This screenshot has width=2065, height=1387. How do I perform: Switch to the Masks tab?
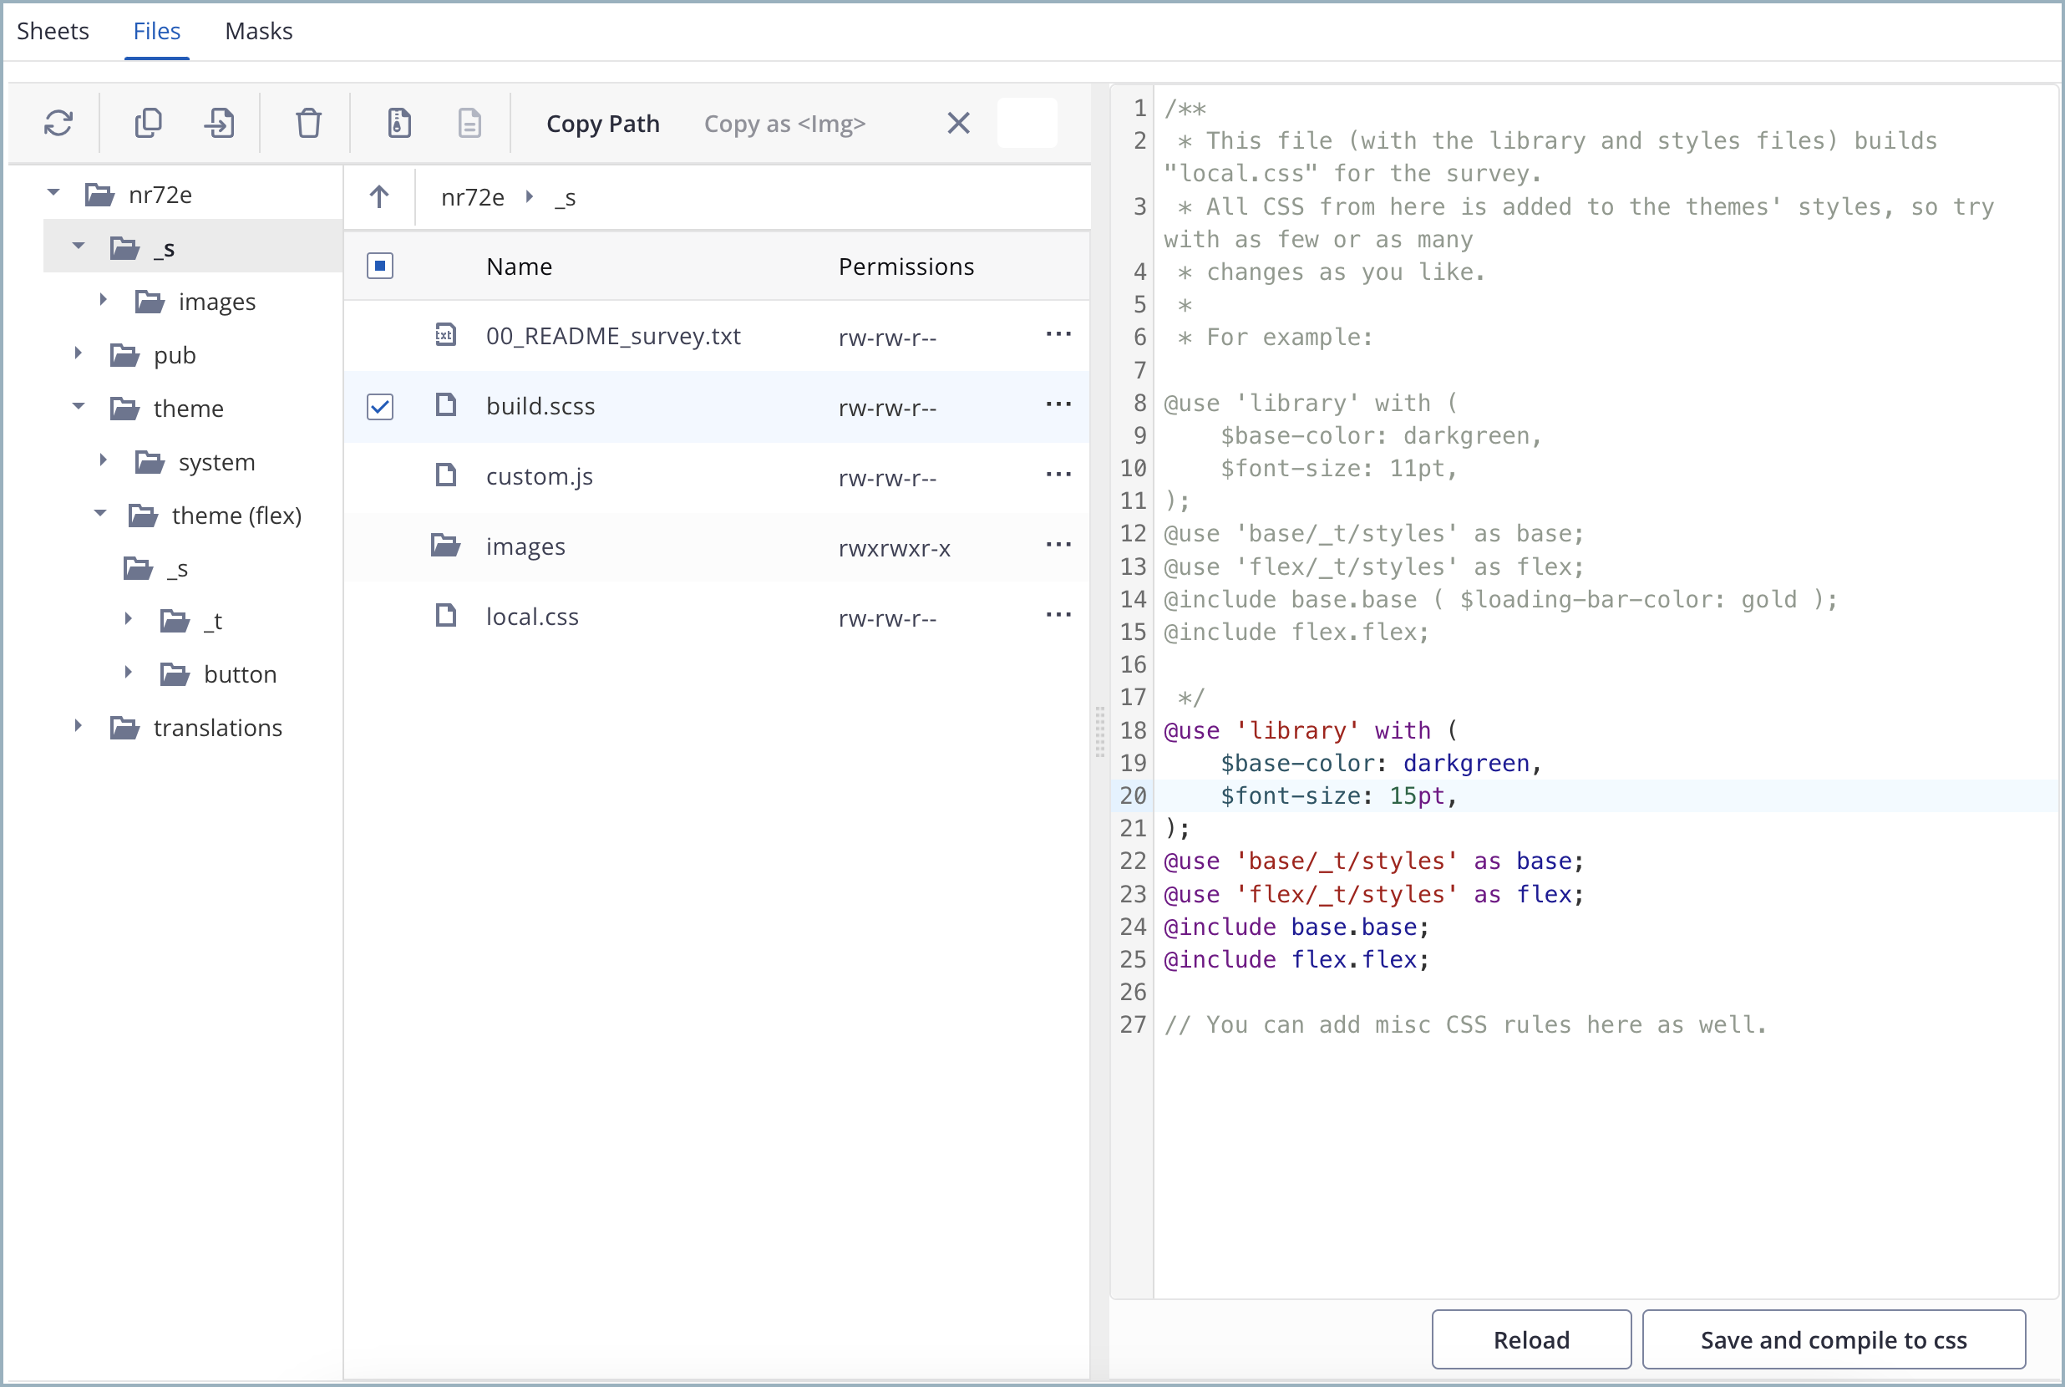click(x=258, y=31)
